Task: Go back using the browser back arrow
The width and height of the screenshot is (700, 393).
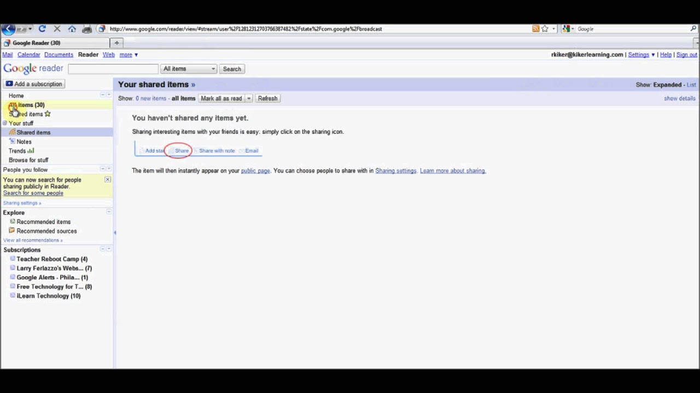Action: click(x=8, y=29)
